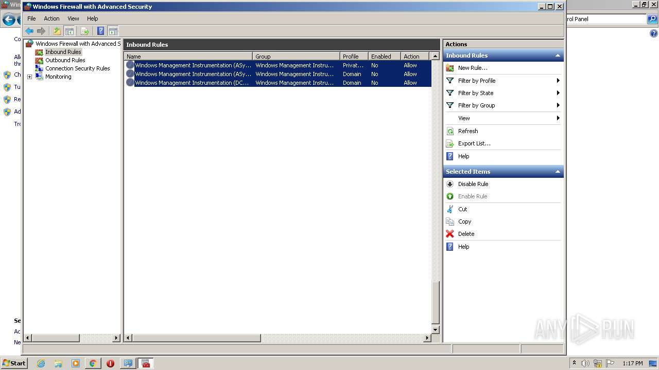Click Disable Rule action
Viewport: 659px width, 370px height.
point(473,184)
